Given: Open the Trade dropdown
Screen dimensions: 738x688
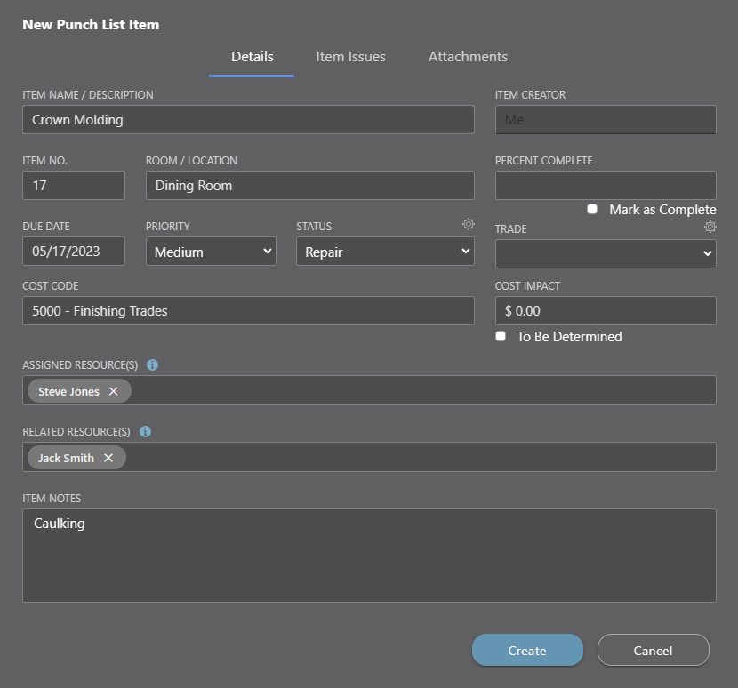Looking at the screenshot, I should tap(605, 253).
